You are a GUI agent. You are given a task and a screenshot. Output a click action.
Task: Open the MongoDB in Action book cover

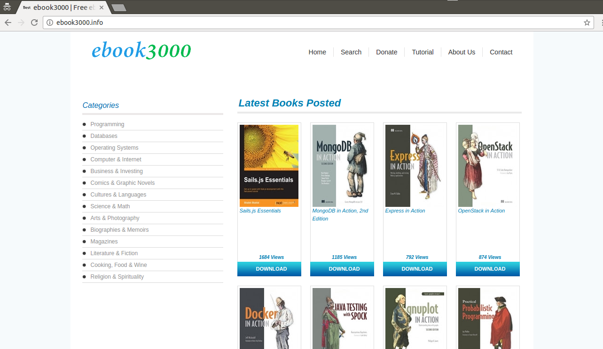click(x=342, y=166)
